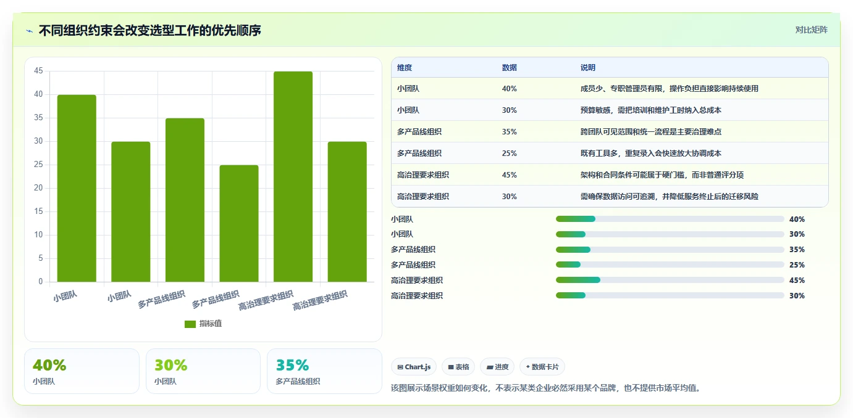Click the 指标值 legend text
The image size is (853, 418).
(211, 324)
